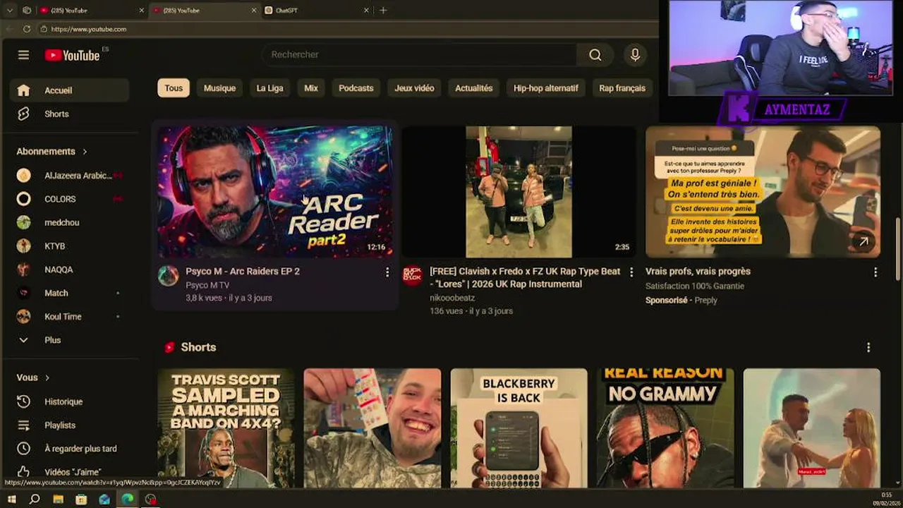The height and width of the screenshot is (508, 903).
Task: Open the AlJazeera Arabic subscription
Action: coord(69,176)
